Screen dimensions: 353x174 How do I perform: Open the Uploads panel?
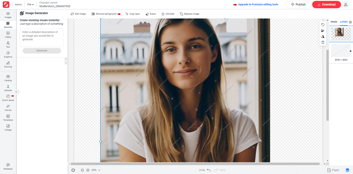[8, 88]
